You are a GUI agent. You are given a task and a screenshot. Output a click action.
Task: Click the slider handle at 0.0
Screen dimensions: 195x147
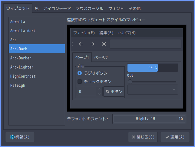[130, 82]
